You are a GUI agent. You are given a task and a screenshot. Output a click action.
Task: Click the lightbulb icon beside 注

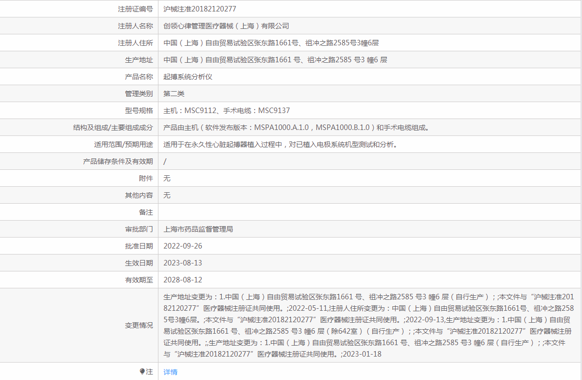tap(142, 372)
